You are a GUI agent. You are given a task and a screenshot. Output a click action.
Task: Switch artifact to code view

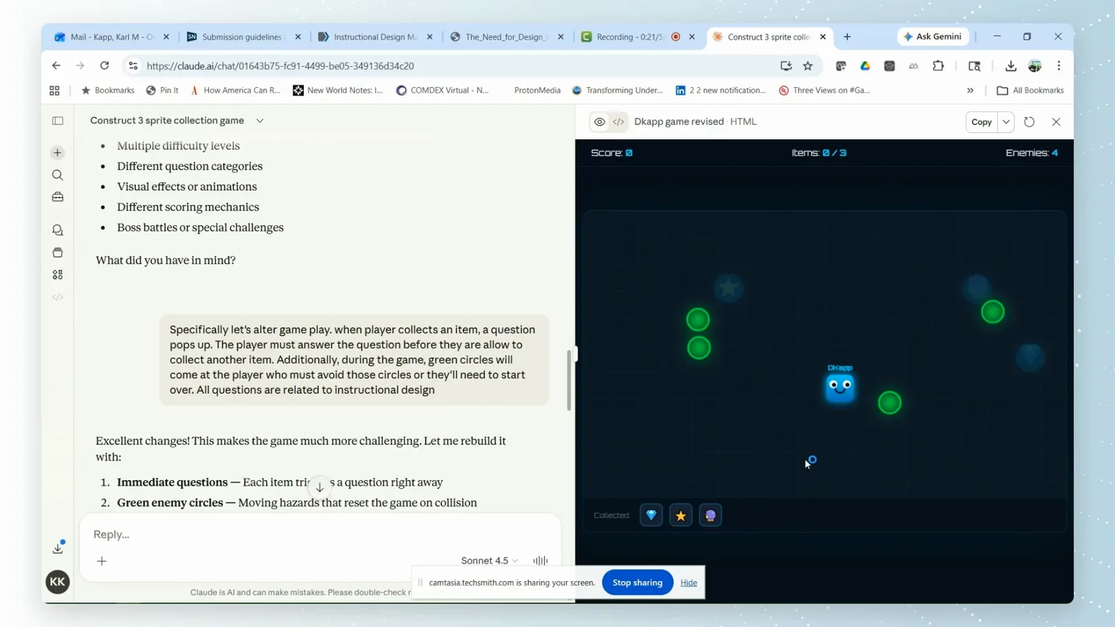coord(618,122)
